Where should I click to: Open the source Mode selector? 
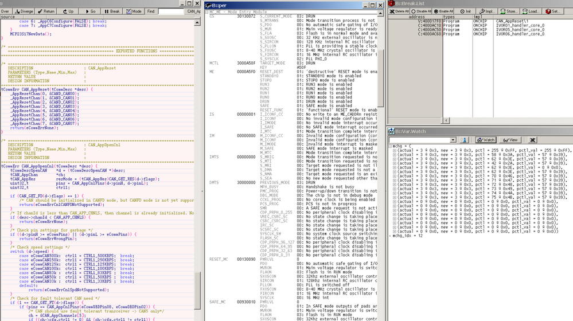tap(134, 11)
